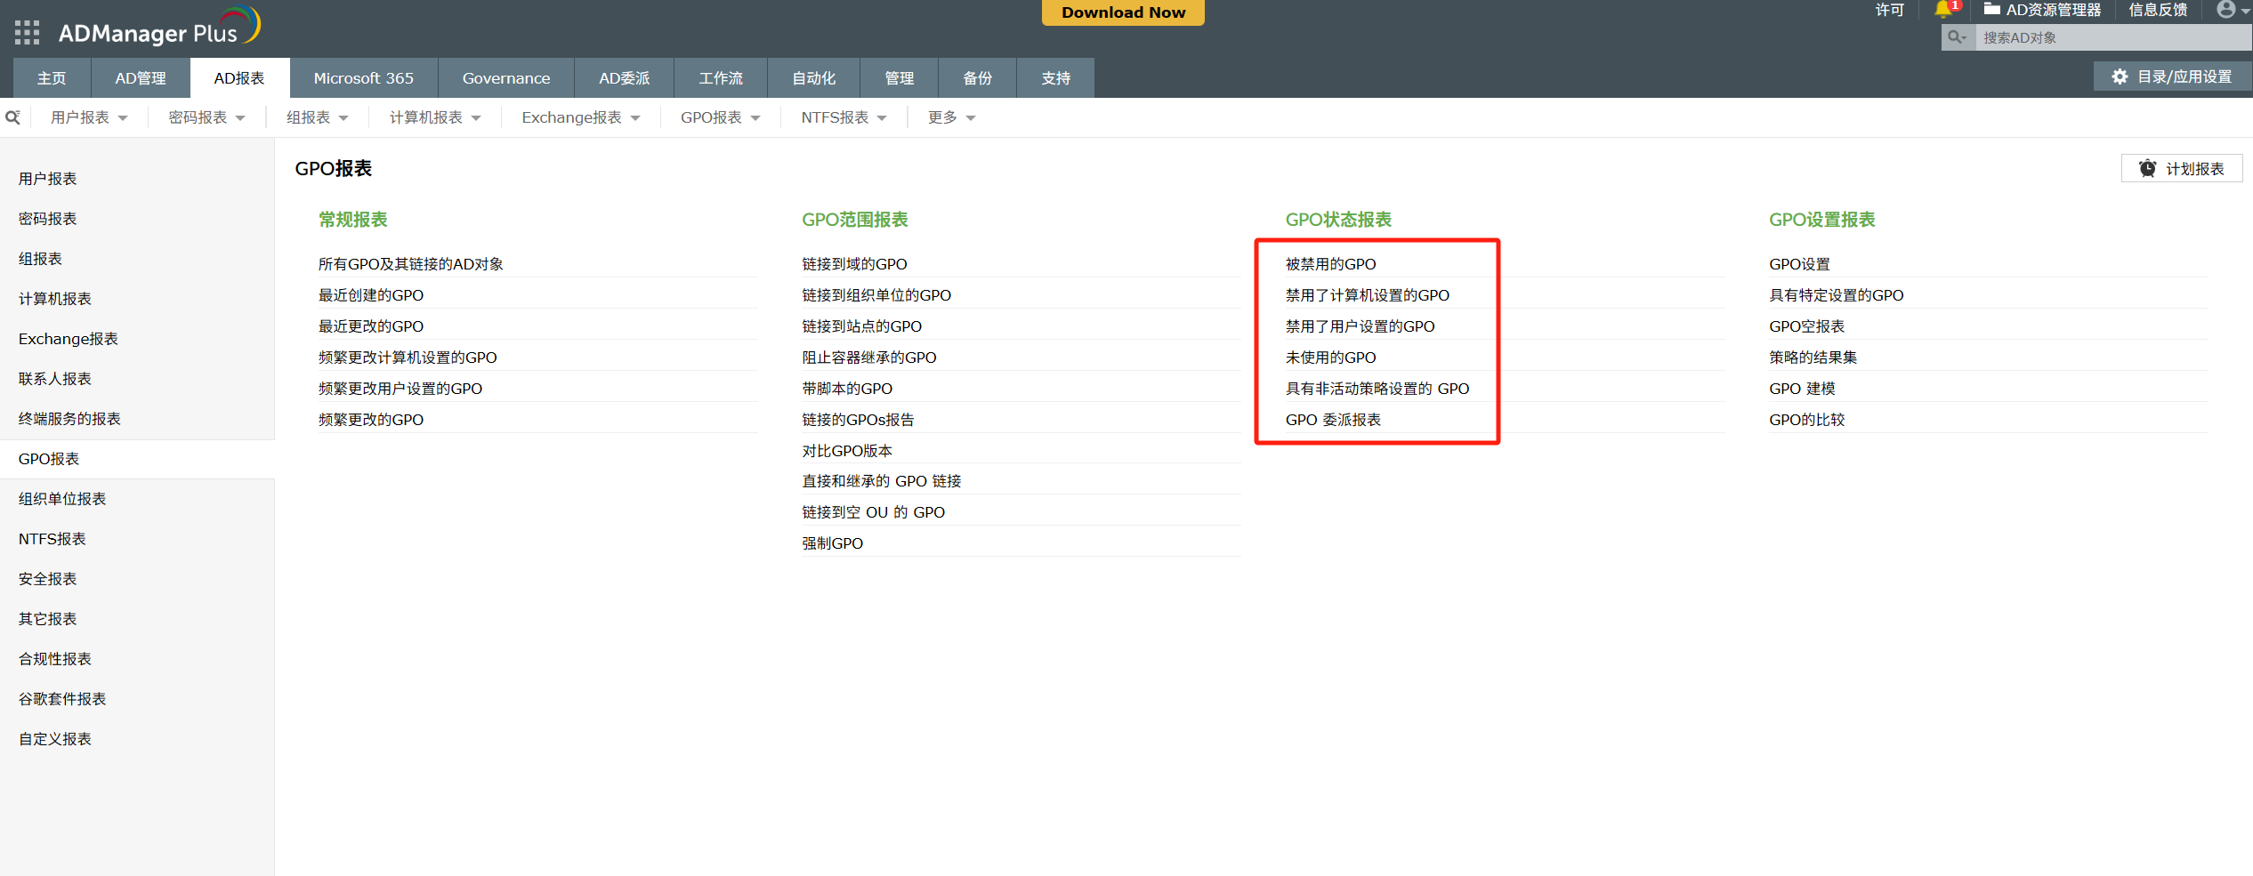
Task: Open the apps grid launcher icon
Action: [28, 33]
